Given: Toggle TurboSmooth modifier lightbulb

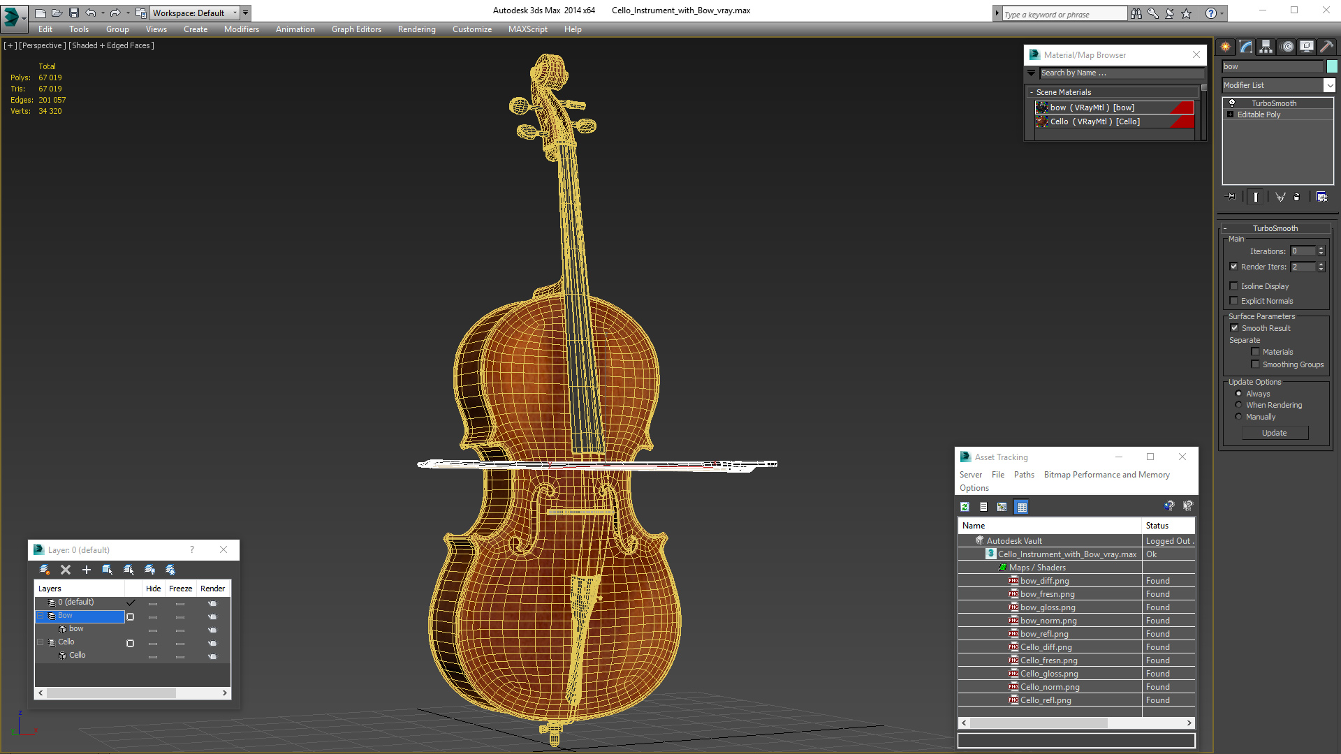Looking at the screenshot, I should [x=1232, y=103].
